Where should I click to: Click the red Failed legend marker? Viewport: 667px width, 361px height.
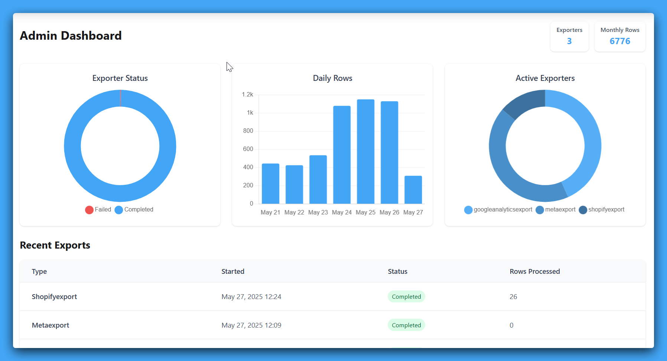(89, 210)
